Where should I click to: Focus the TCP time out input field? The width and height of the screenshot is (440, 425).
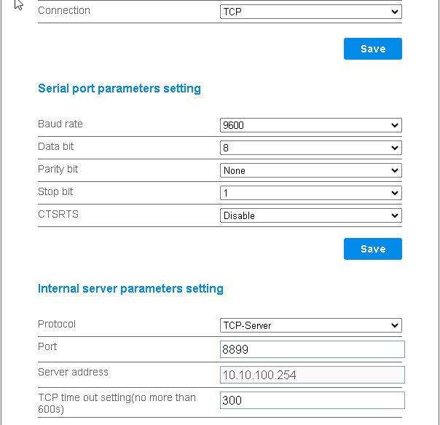pos(312,400)
